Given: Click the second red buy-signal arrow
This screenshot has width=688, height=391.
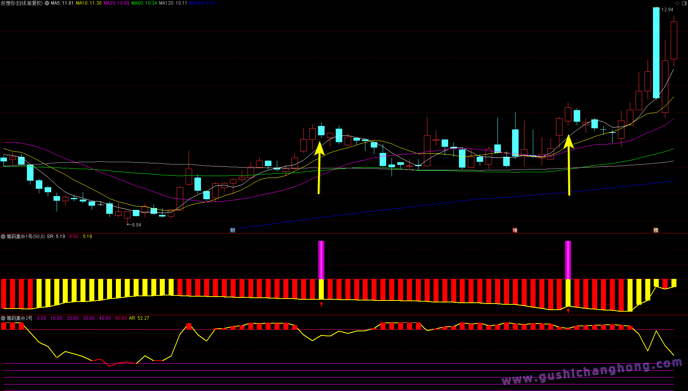Looking at the screenshot, I should (x=568, y=311).
